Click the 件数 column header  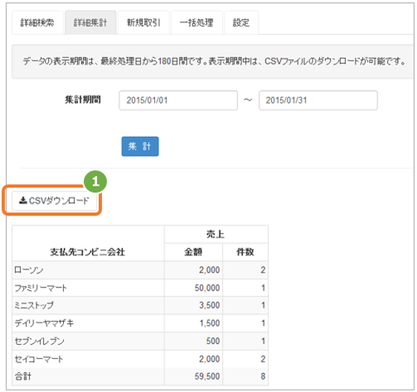point(245,252)
